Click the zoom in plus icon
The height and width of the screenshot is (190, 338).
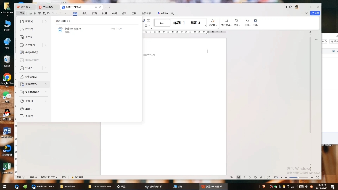point(312,177)
